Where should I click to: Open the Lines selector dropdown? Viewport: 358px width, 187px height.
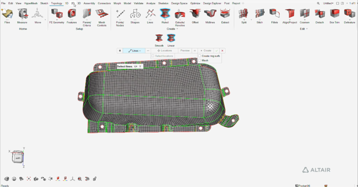click(134, 51)
